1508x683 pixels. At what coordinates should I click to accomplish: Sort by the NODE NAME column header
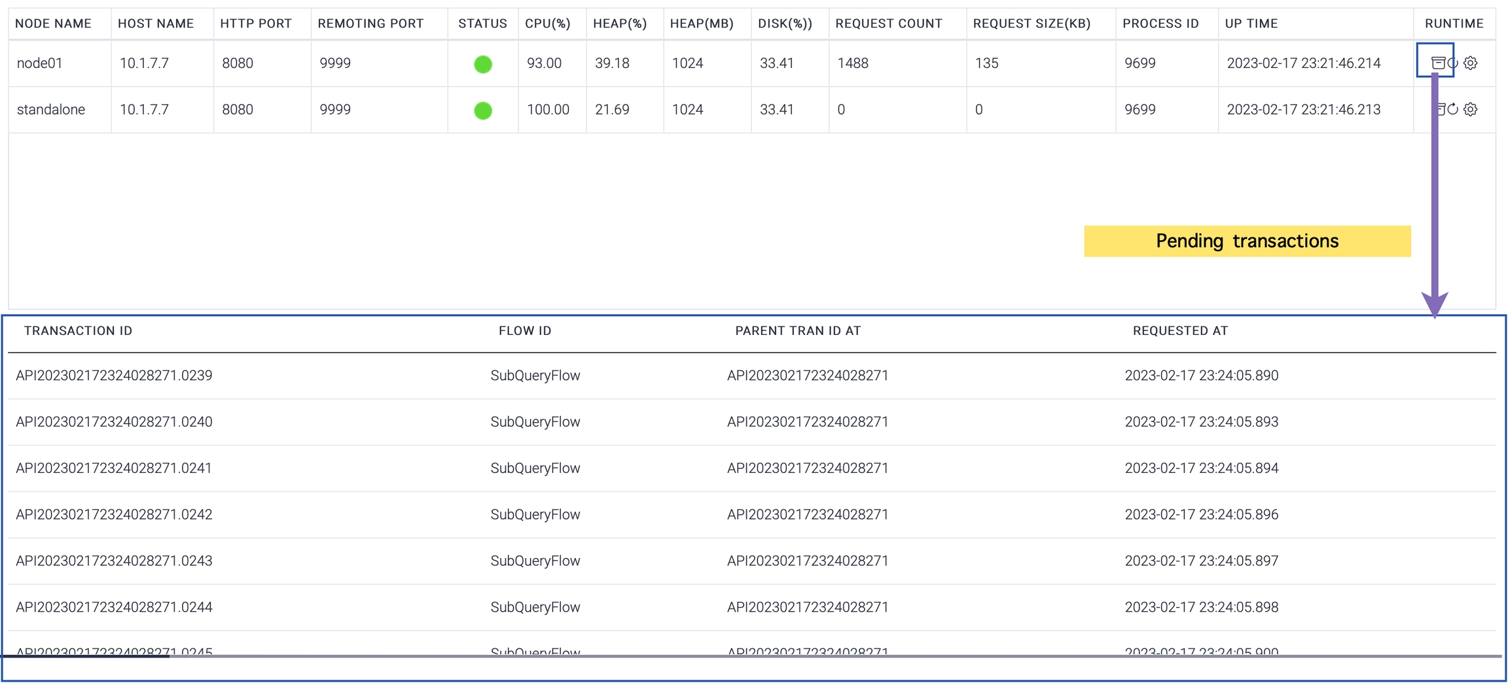(x=53, y=24)
